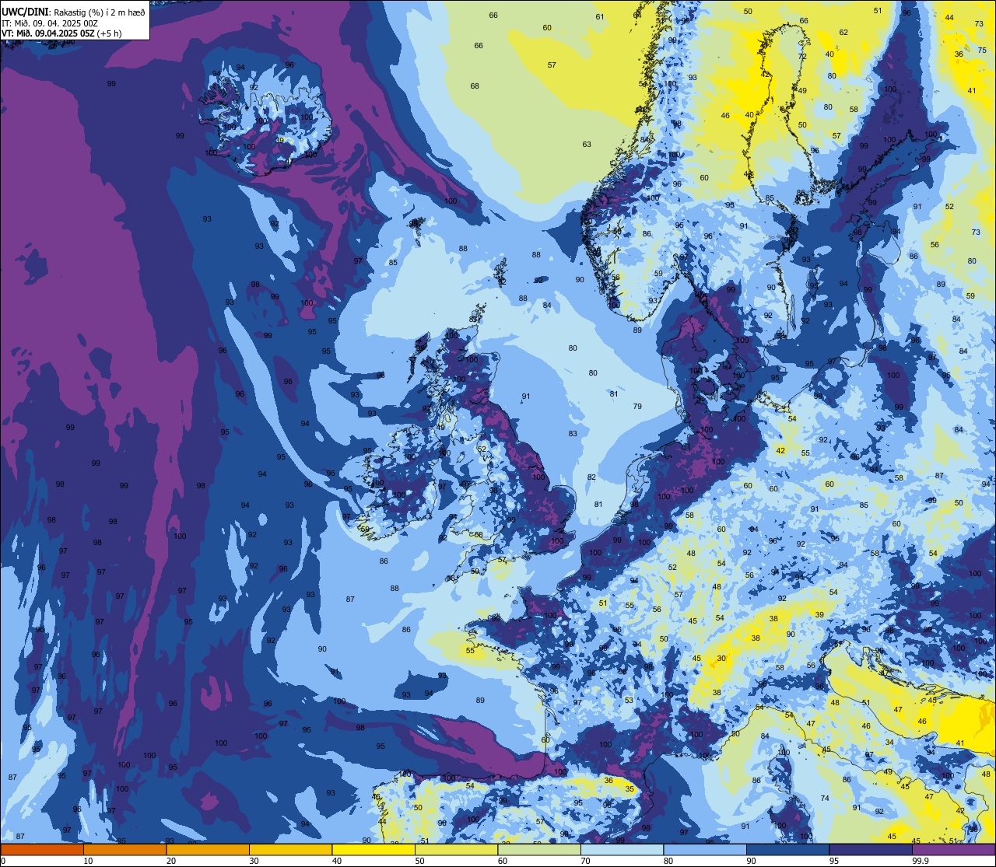Click the value 34 over southern Italy
The height and width of the screenshot is (867, 996).
(889, 742)
